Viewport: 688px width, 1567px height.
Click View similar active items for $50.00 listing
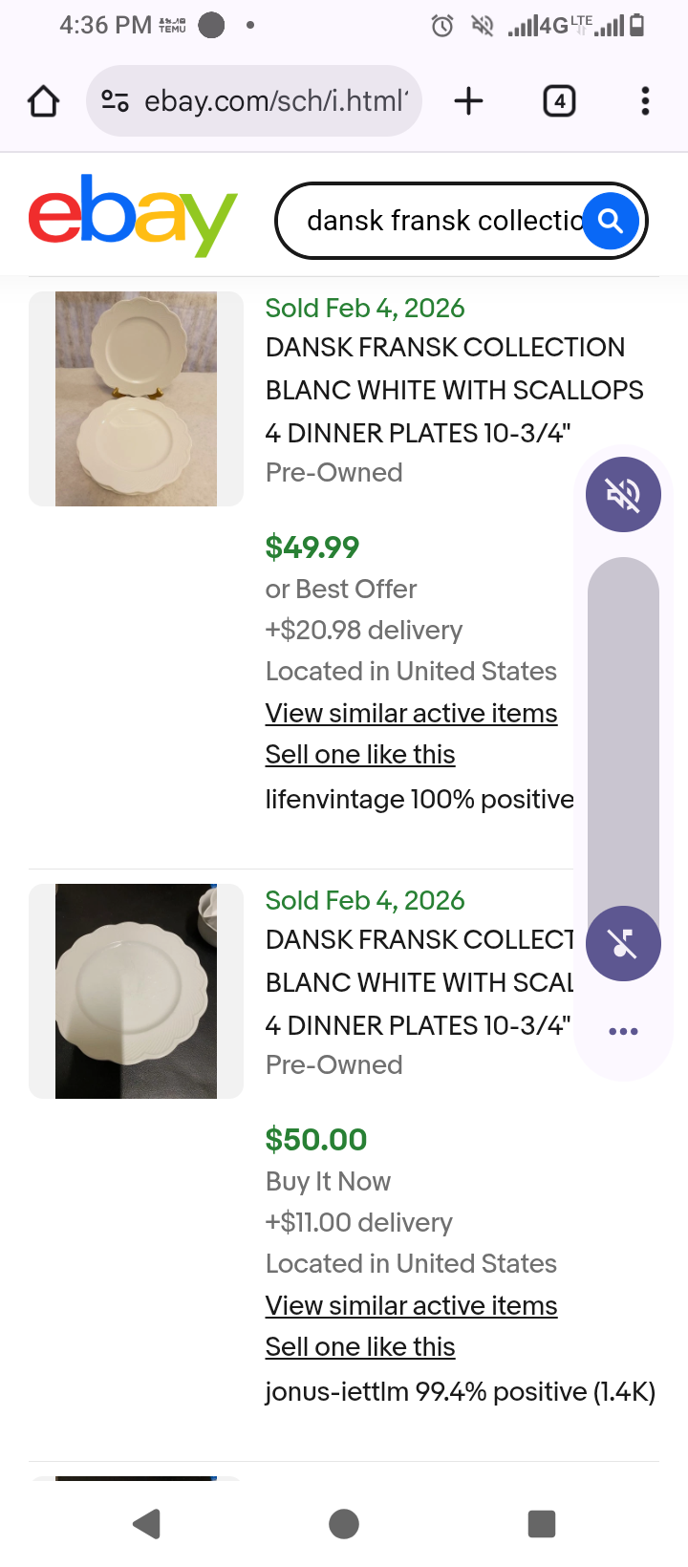pyautogui.click(x=411, y=1306)
